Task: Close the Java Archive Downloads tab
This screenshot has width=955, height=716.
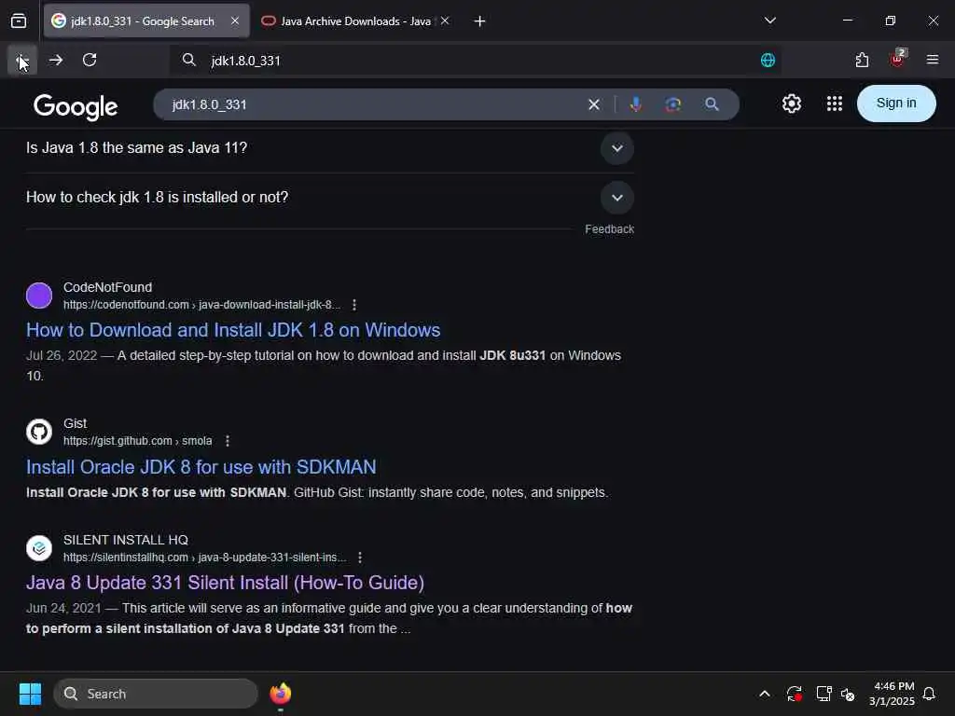Action: (x=445, y=21)
